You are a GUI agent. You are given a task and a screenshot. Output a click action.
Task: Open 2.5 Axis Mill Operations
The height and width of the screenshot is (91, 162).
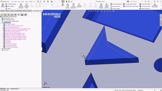point(68,6)
